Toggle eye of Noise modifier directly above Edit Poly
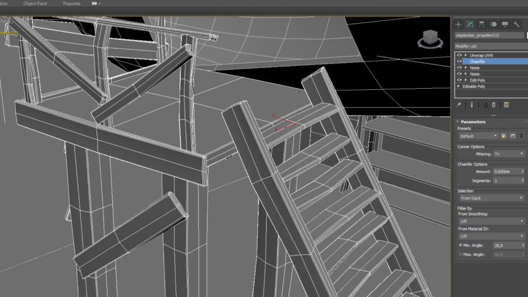Viewport: 528px width, 297px height. (x=459, y=74)
